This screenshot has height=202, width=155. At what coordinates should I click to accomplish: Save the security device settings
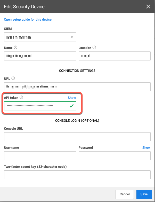(x=144, y=194)
